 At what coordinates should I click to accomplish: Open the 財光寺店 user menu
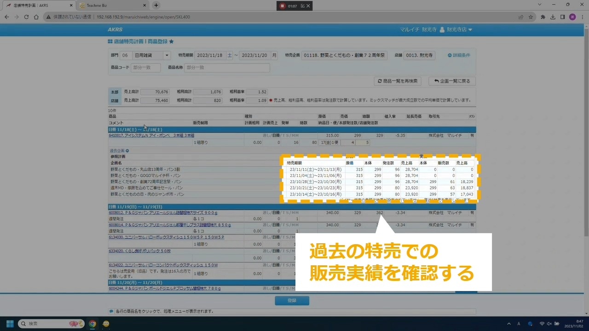(x=456, y=29)
